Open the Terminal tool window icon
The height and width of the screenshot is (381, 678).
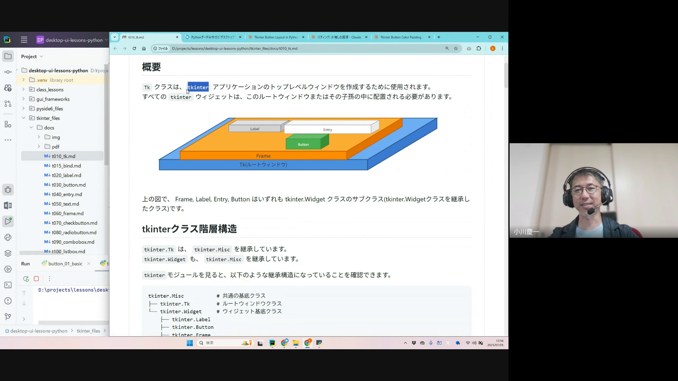8,285
